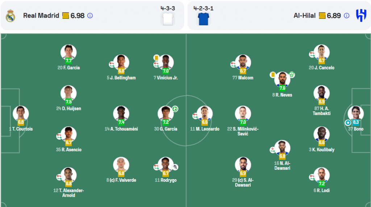Open the Real Madrid team name link
371x207 pixels.
(x=41, y=16)
